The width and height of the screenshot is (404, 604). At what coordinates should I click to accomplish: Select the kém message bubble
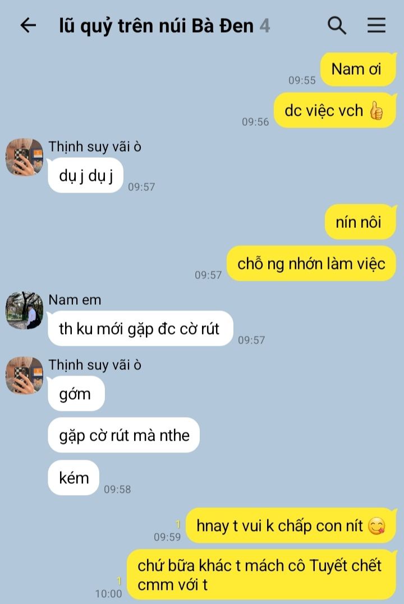click(x=73, y=478)
